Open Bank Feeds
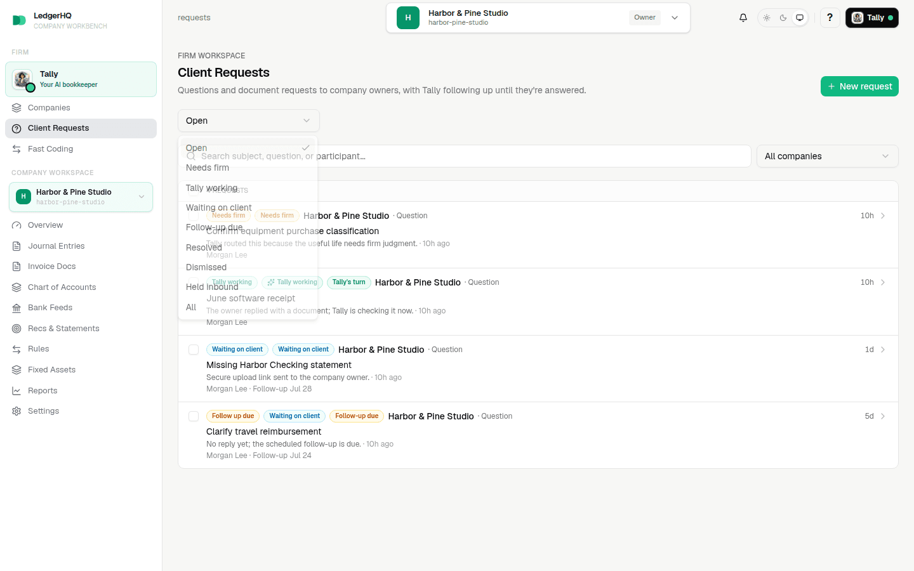914x571 pixels. (x=81, y=308)
